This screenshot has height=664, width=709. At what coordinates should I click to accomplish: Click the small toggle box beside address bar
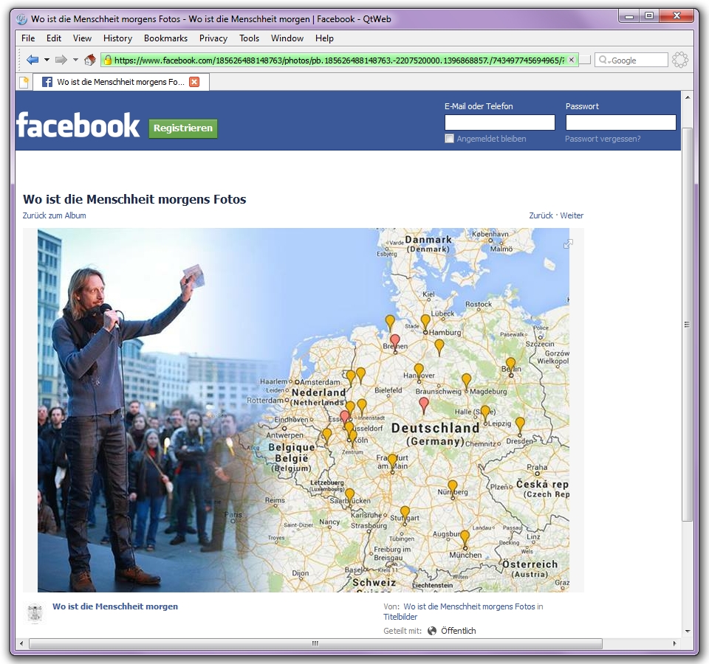585,60
